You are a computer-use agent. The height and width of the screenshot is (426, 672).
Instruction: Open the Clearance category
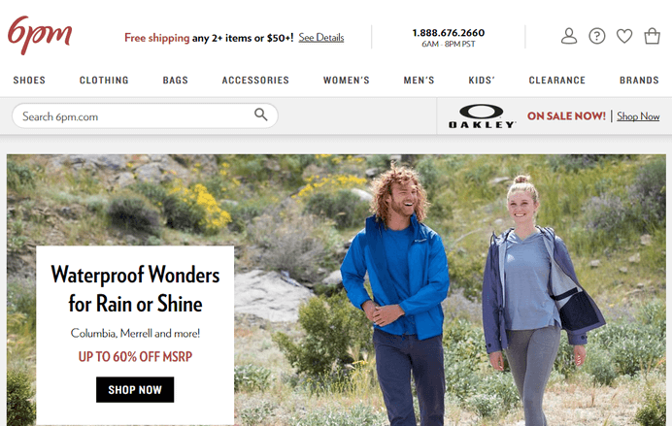[x=557, y=81]
